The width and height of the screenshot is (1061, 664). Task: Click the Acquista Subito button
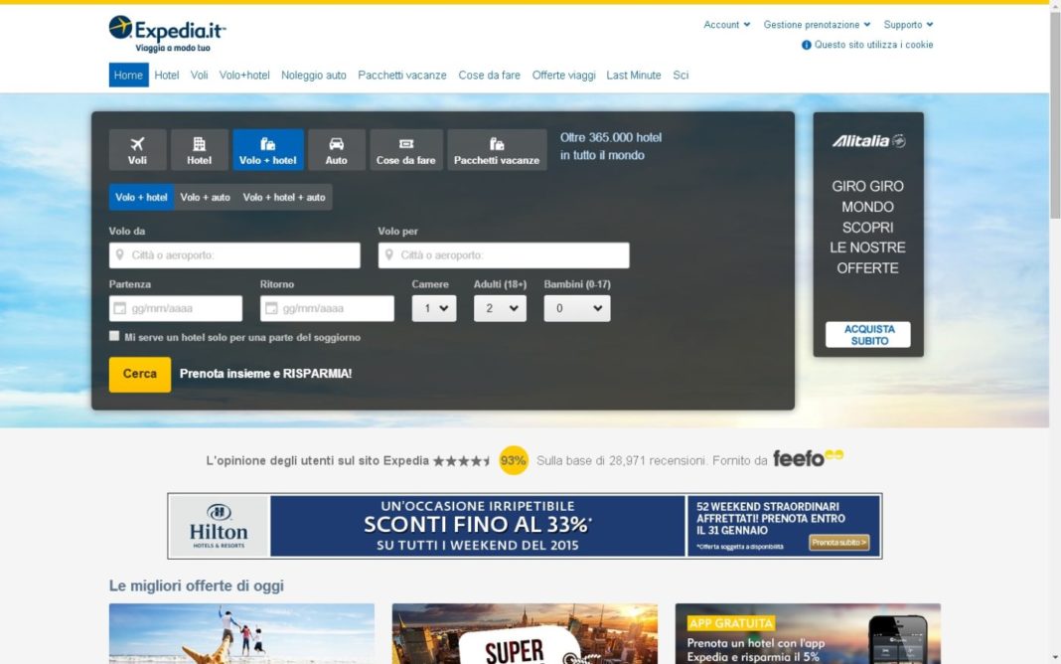click(868, 335)
